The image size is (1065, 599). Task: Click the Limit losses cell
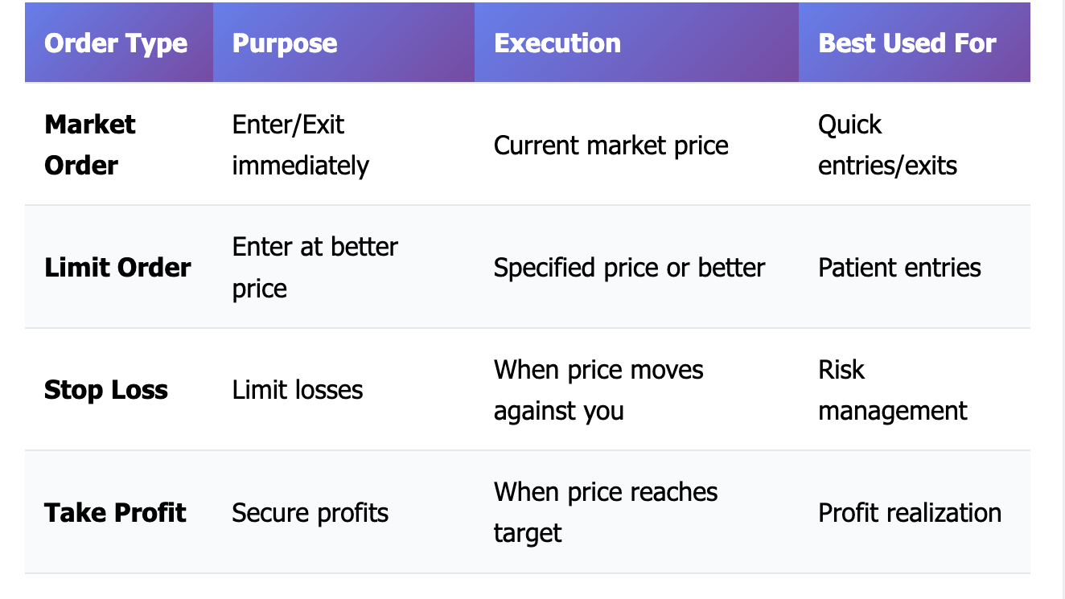298,390
